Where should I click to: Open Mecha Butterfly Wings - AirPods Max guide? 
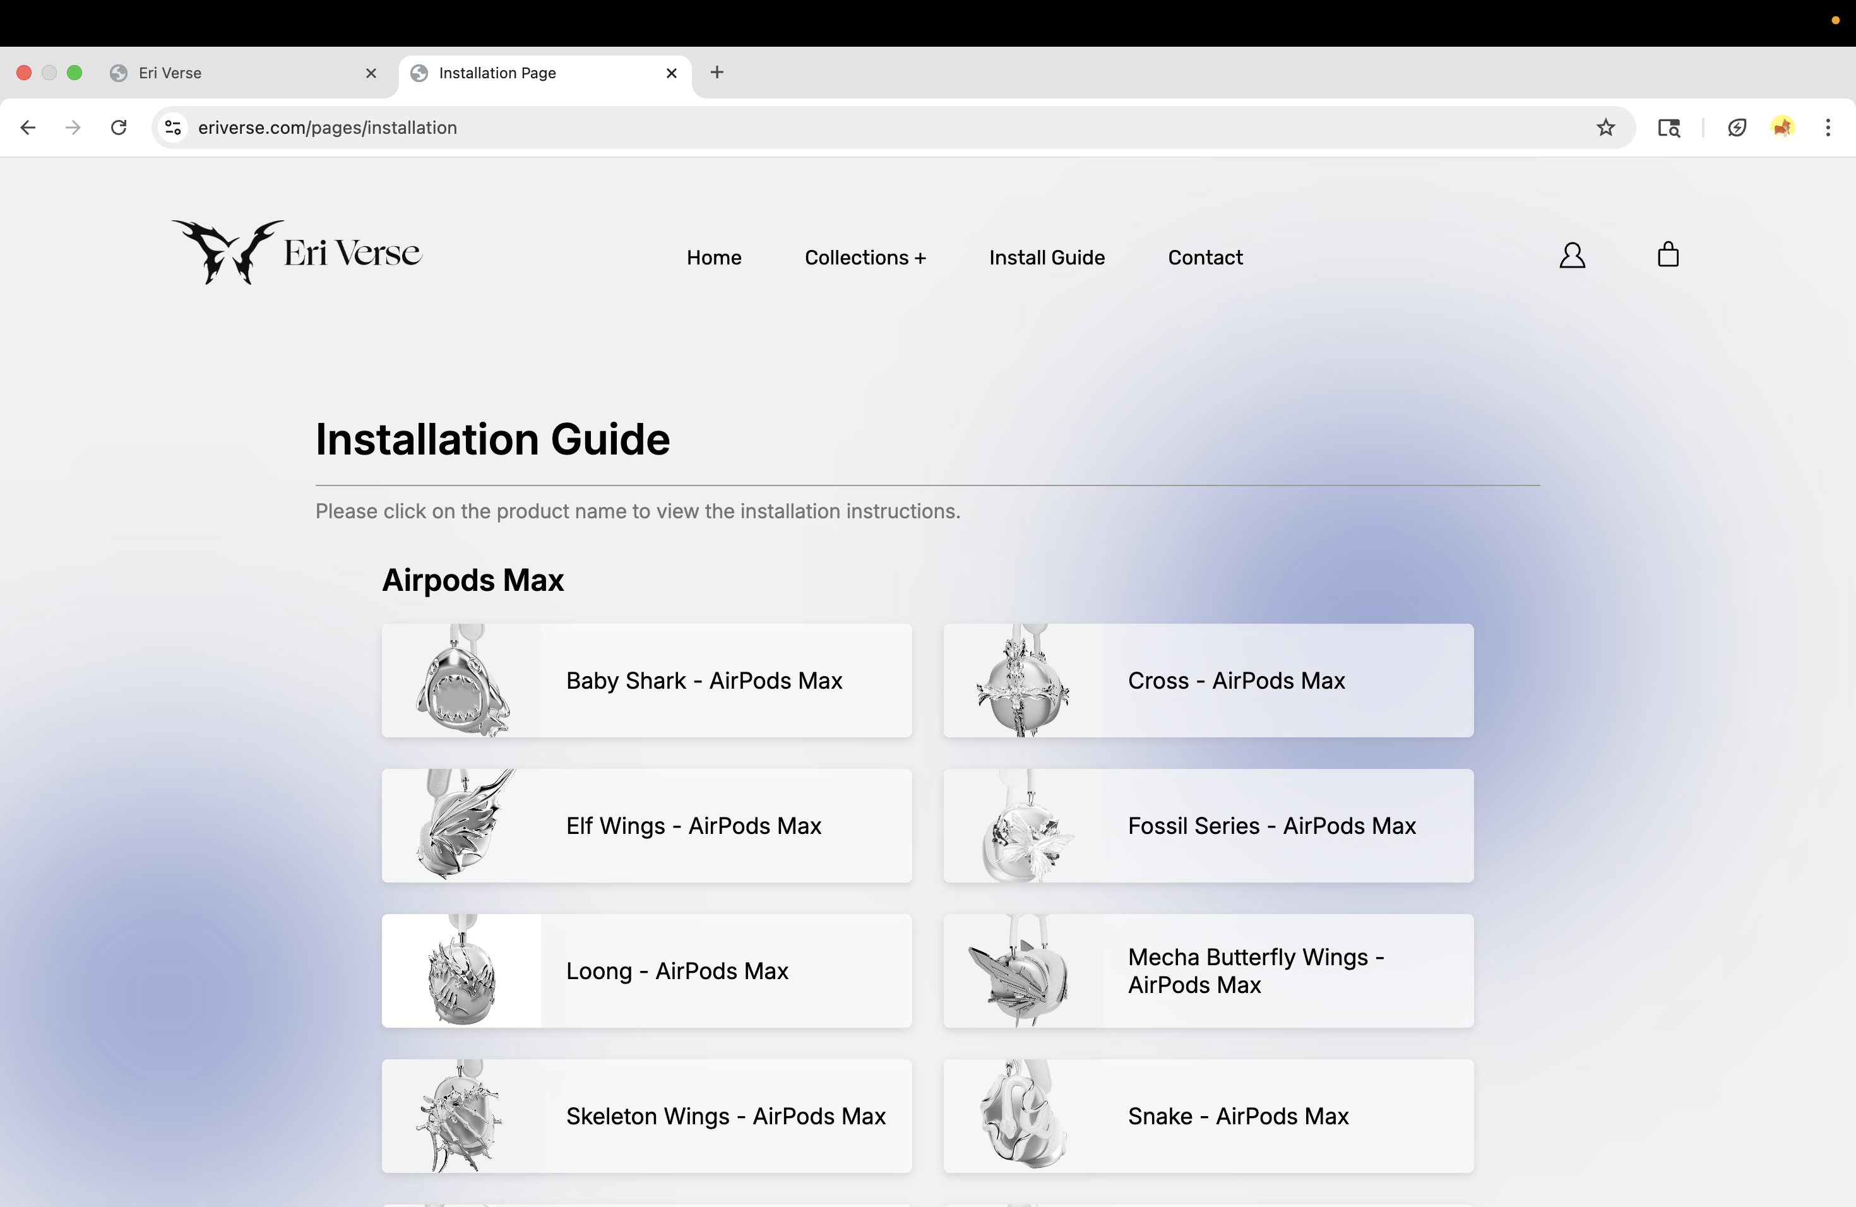[1256, 971]
